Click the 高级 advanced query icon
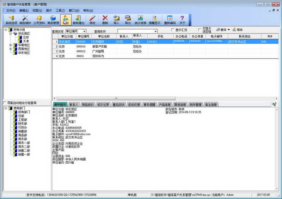Screen dimensions: 282x199 (238, 30)
